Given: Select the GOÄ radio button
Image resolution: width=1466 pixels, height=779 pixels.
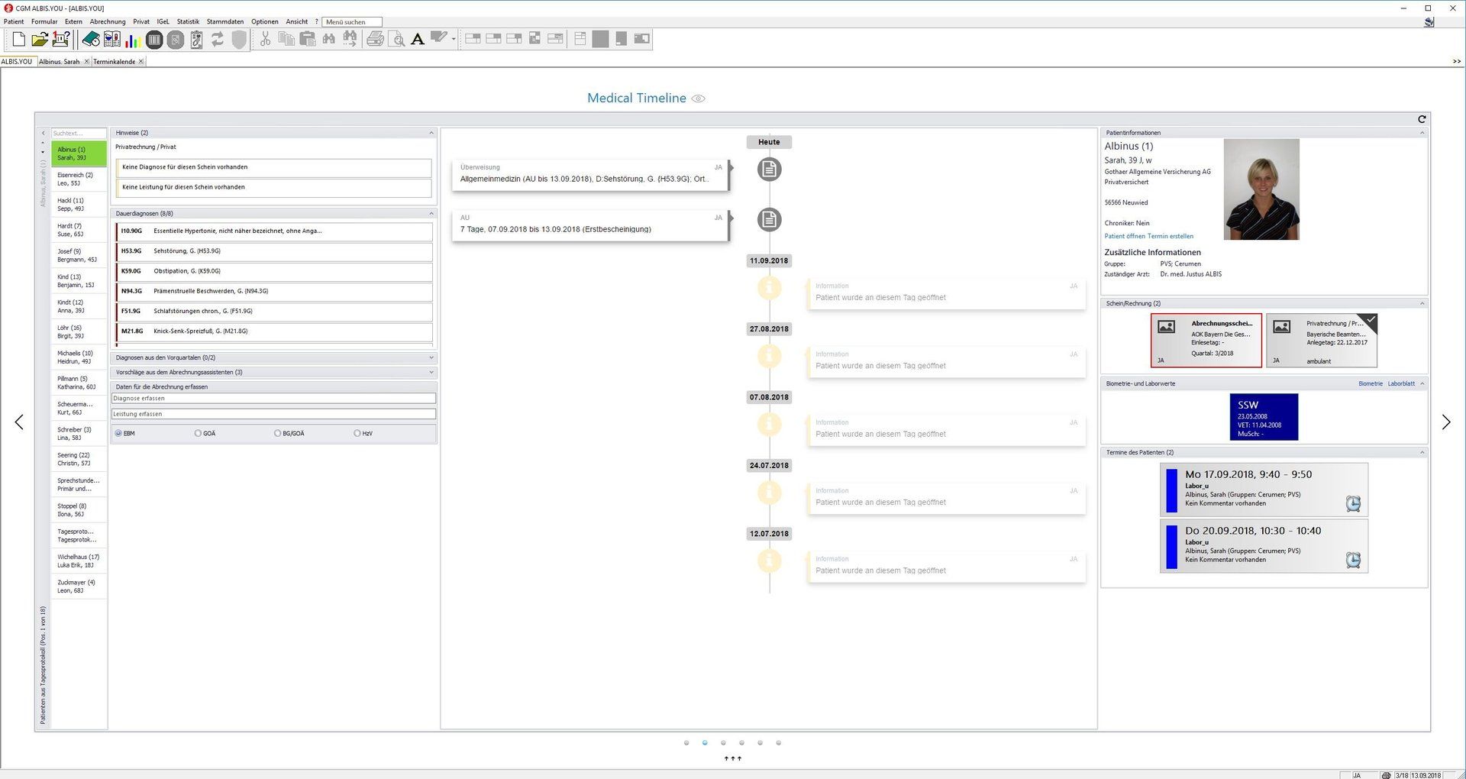Looking at the screenshot, I should (x=198, y=433).
